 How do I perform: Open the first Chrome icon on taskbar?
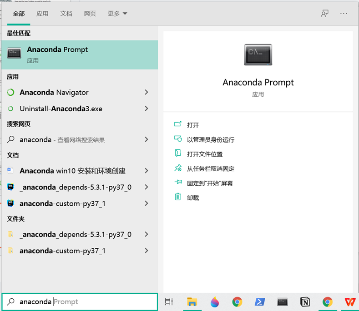[x=237, y=302]
